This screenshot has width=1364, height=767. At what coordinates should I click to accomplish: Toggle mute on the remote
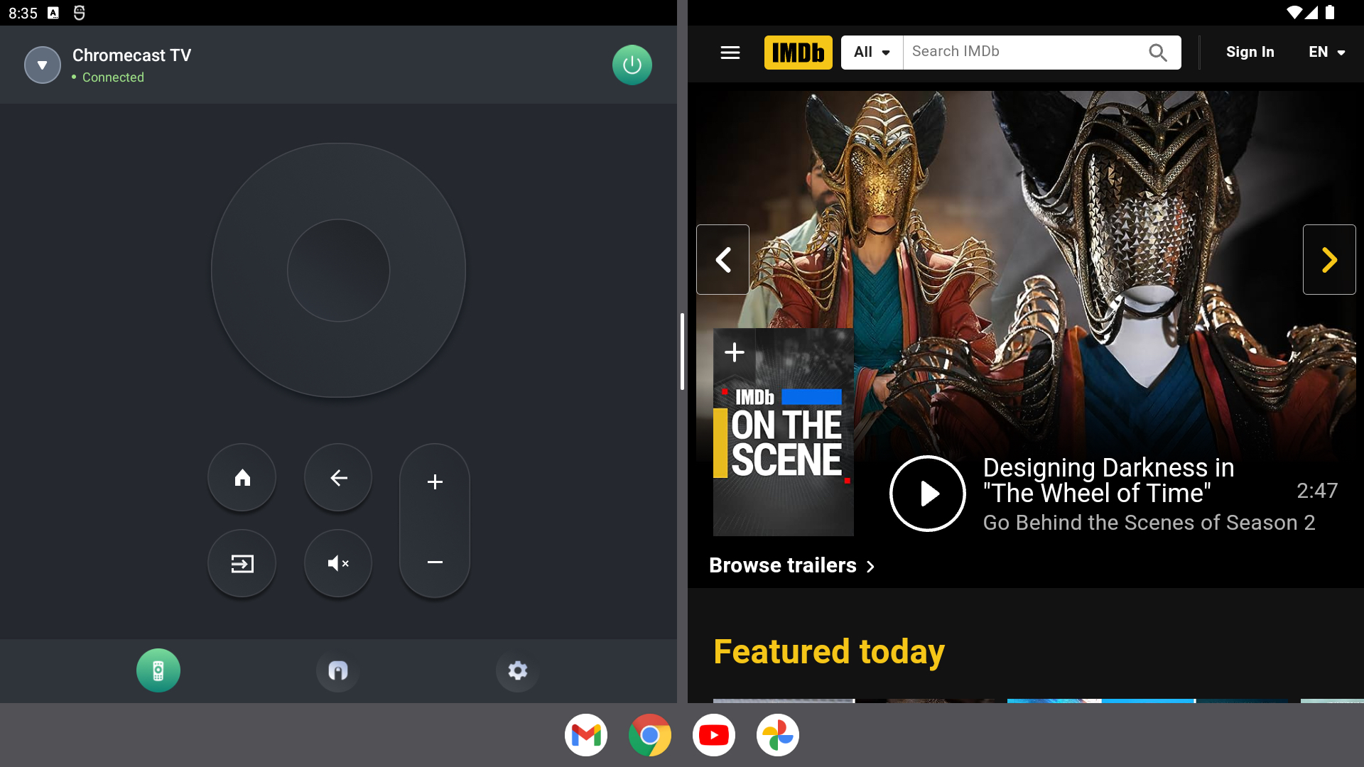(338, 564)
